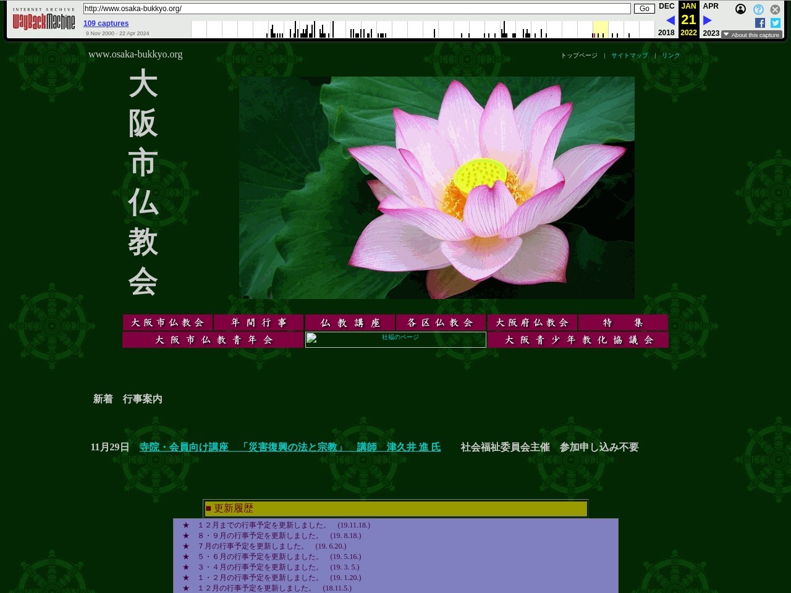
Task: Click the サイトマップ link
Action: click(629, 56)
